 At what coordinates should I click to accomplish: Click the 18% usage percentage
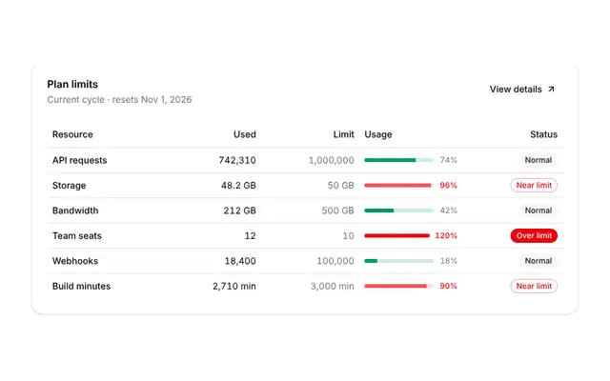[x=449, y=261]
